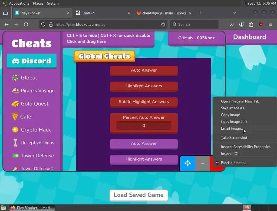
Task: Select Global cheats in the sidebar
Action: click(24, 78)
